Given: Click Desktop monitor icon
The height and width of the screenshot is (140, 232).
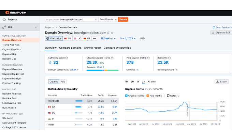Looking at the screenshot, I should point(102,38).
